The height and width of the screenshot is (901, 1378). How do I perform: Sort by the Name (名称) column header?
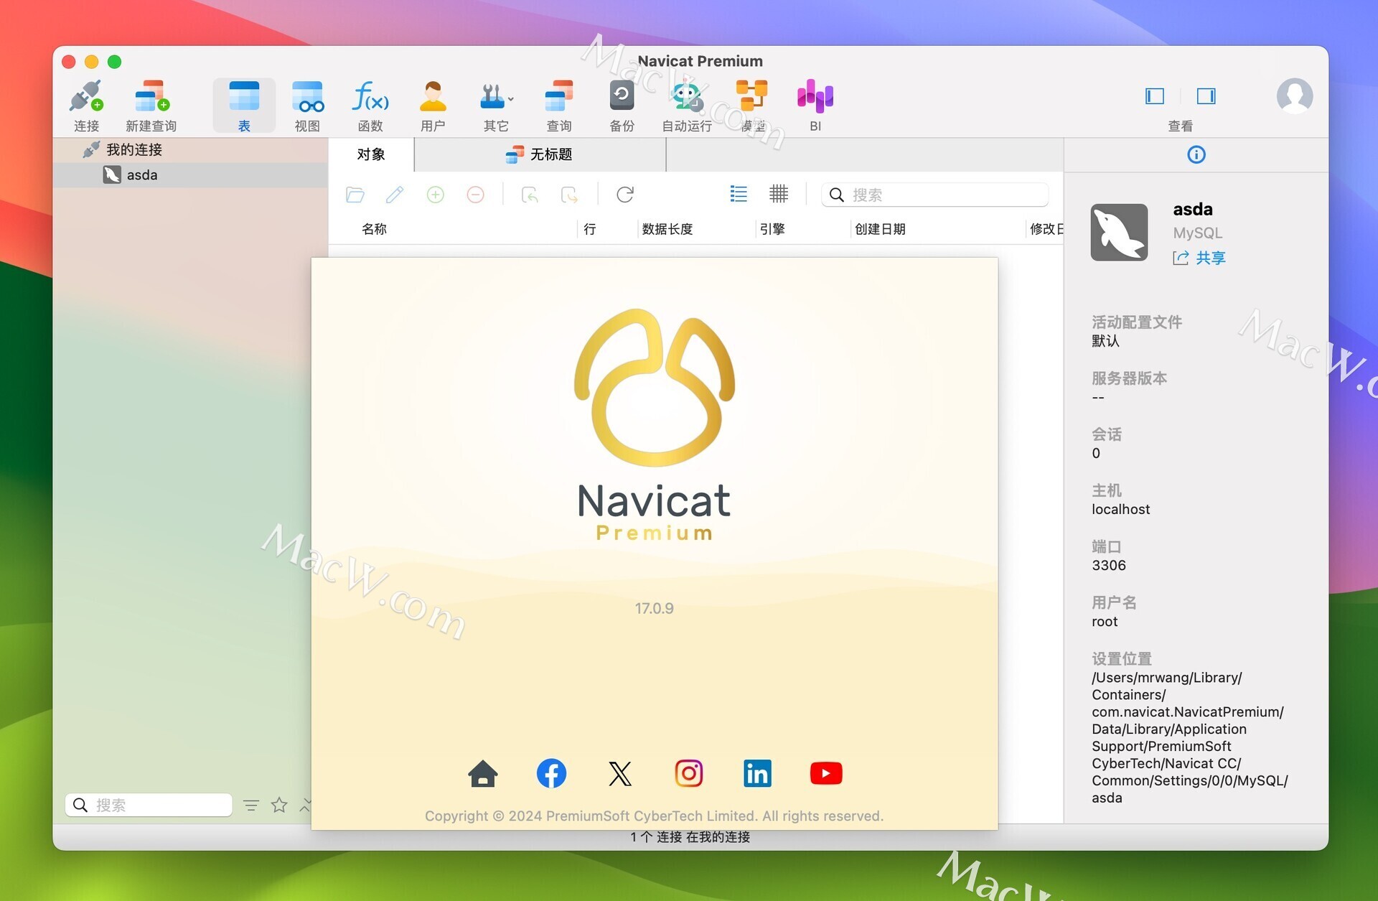click(374, 229)
